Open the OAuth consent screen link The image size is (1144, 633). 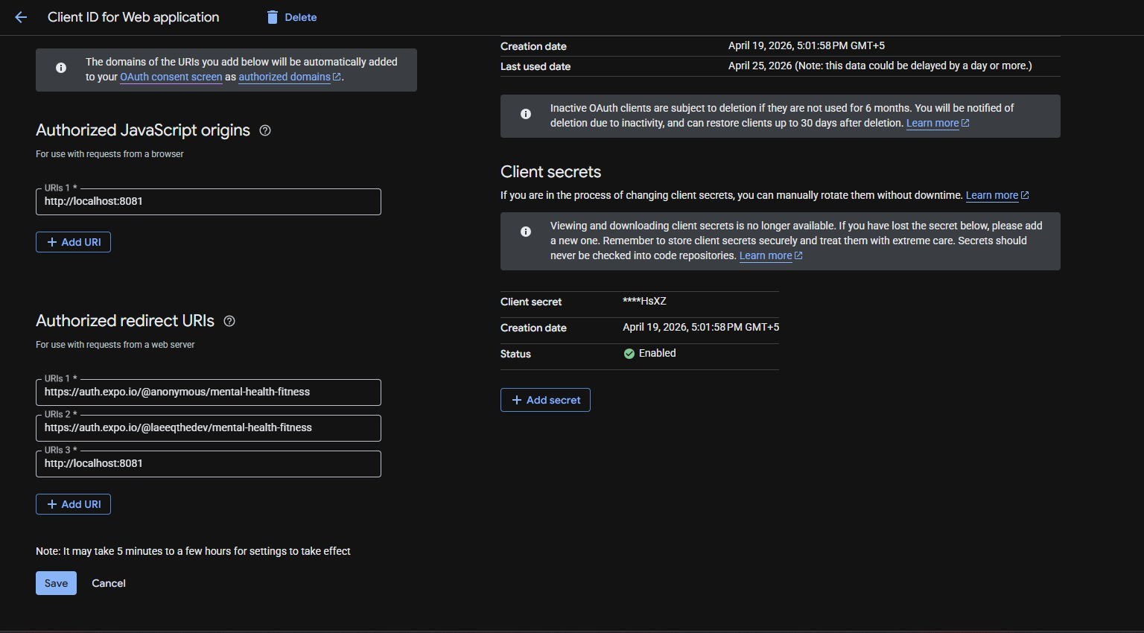coord(171,77)
